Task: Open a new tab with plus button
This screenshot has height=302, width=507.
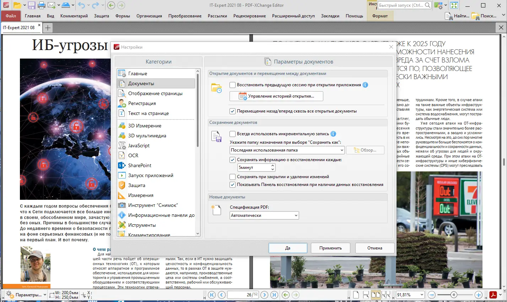Action: pyautogui.click(x=48, y=28)
